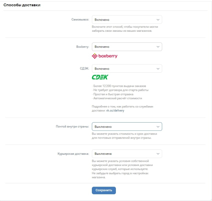Click the СДЭК field label
Screen dimensions: 212x201
(84, 69)
